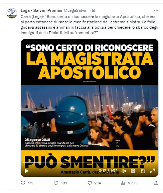Expand video to fullscreen
This screenshot has height=193, width=163.
(153, 171)
